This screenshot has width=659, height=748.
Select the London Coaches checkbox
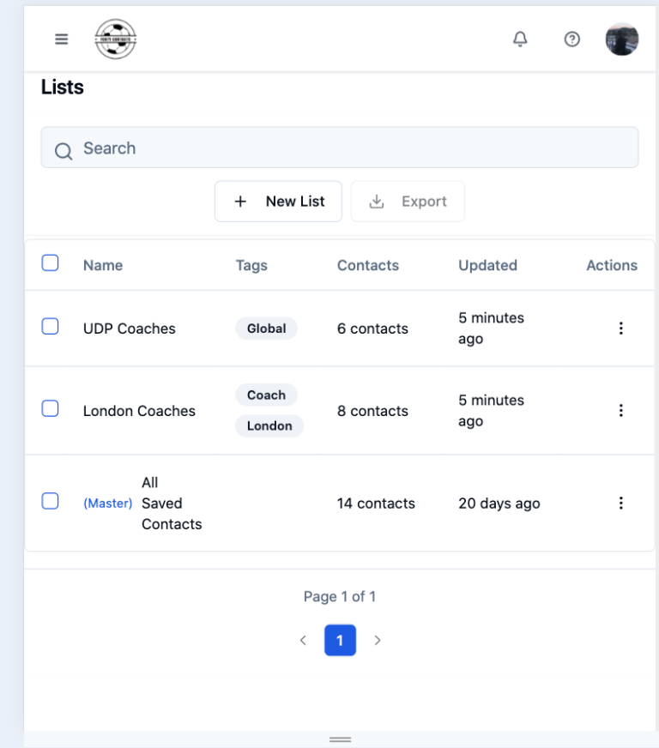50,410
